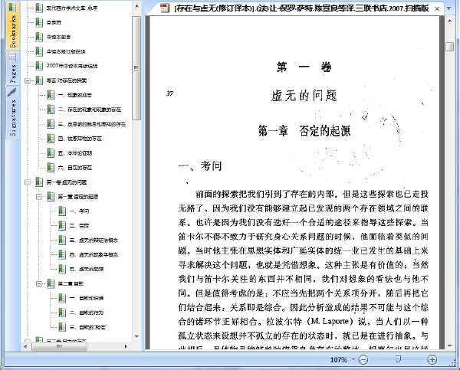
Task: Close the 存在与虚无 document tab
Action: (437, 8)
